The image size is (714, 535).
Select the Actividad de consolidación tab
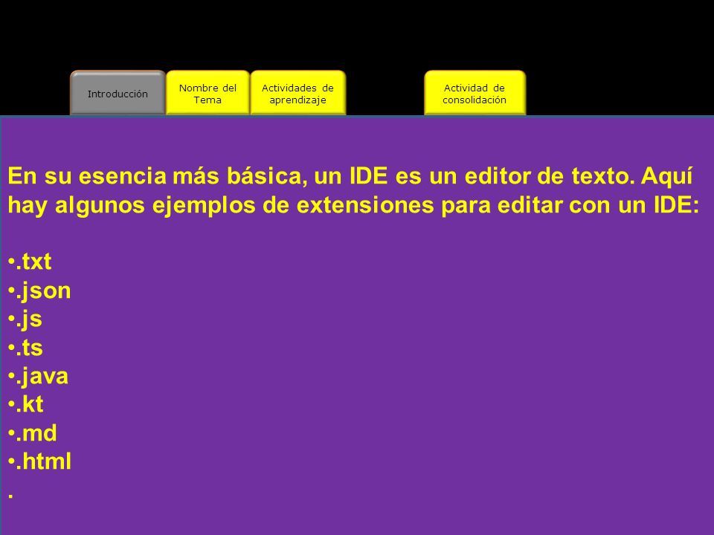tap(475, 94)
